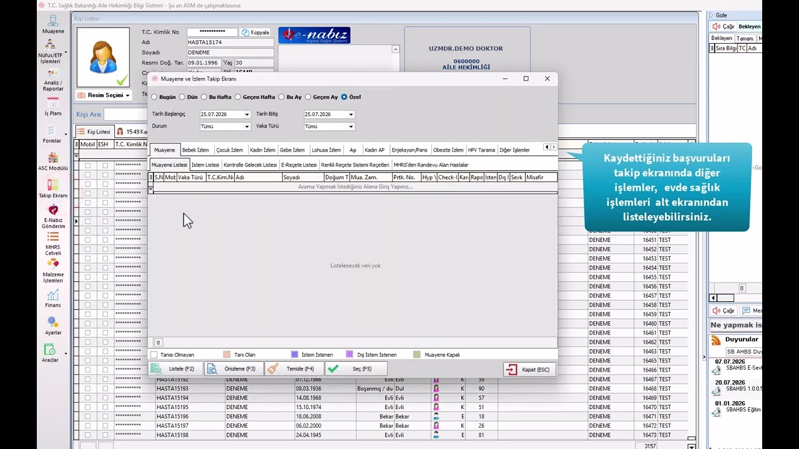Open MHRS Cetveli sidebar icon
Image resolution: width=799 pixels, height=449 pixels.
click(53, 244)
